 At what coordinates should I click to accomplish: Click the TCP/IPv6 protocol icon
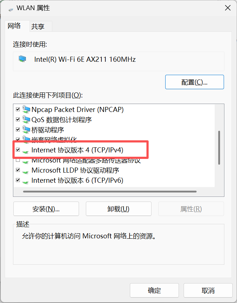click(25, 182)
